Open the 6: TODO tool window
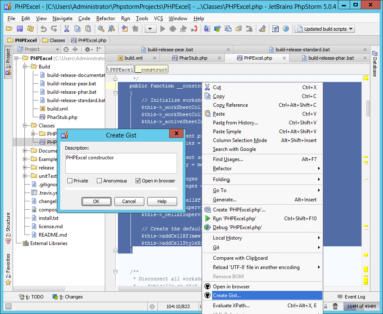Image resolution: width=383 pixels, height=314 pixels. [31, 297]
